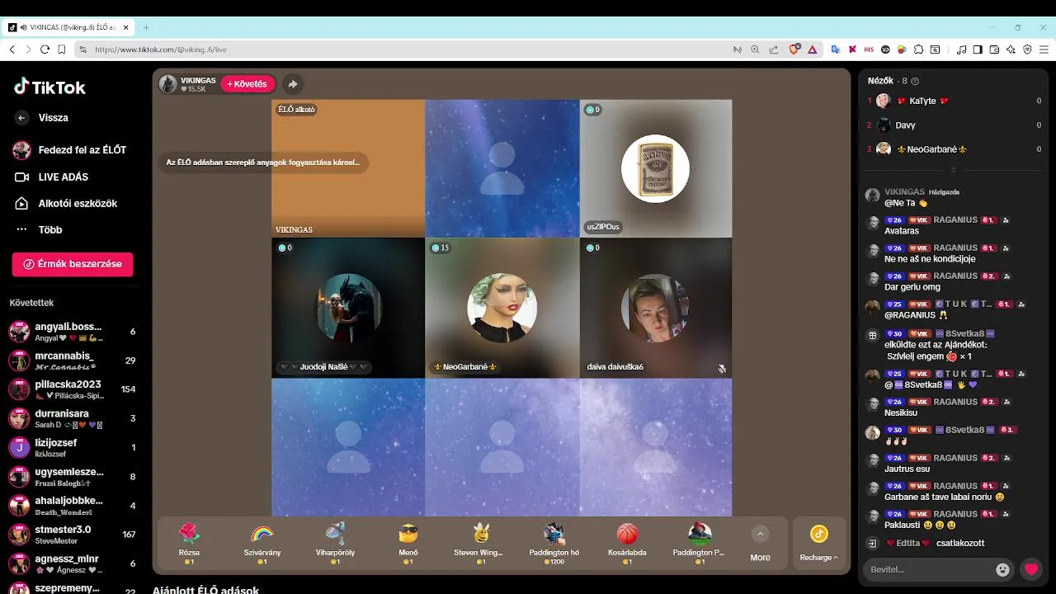
Task: Open LIVE ADÁS section
Action: 51,177
